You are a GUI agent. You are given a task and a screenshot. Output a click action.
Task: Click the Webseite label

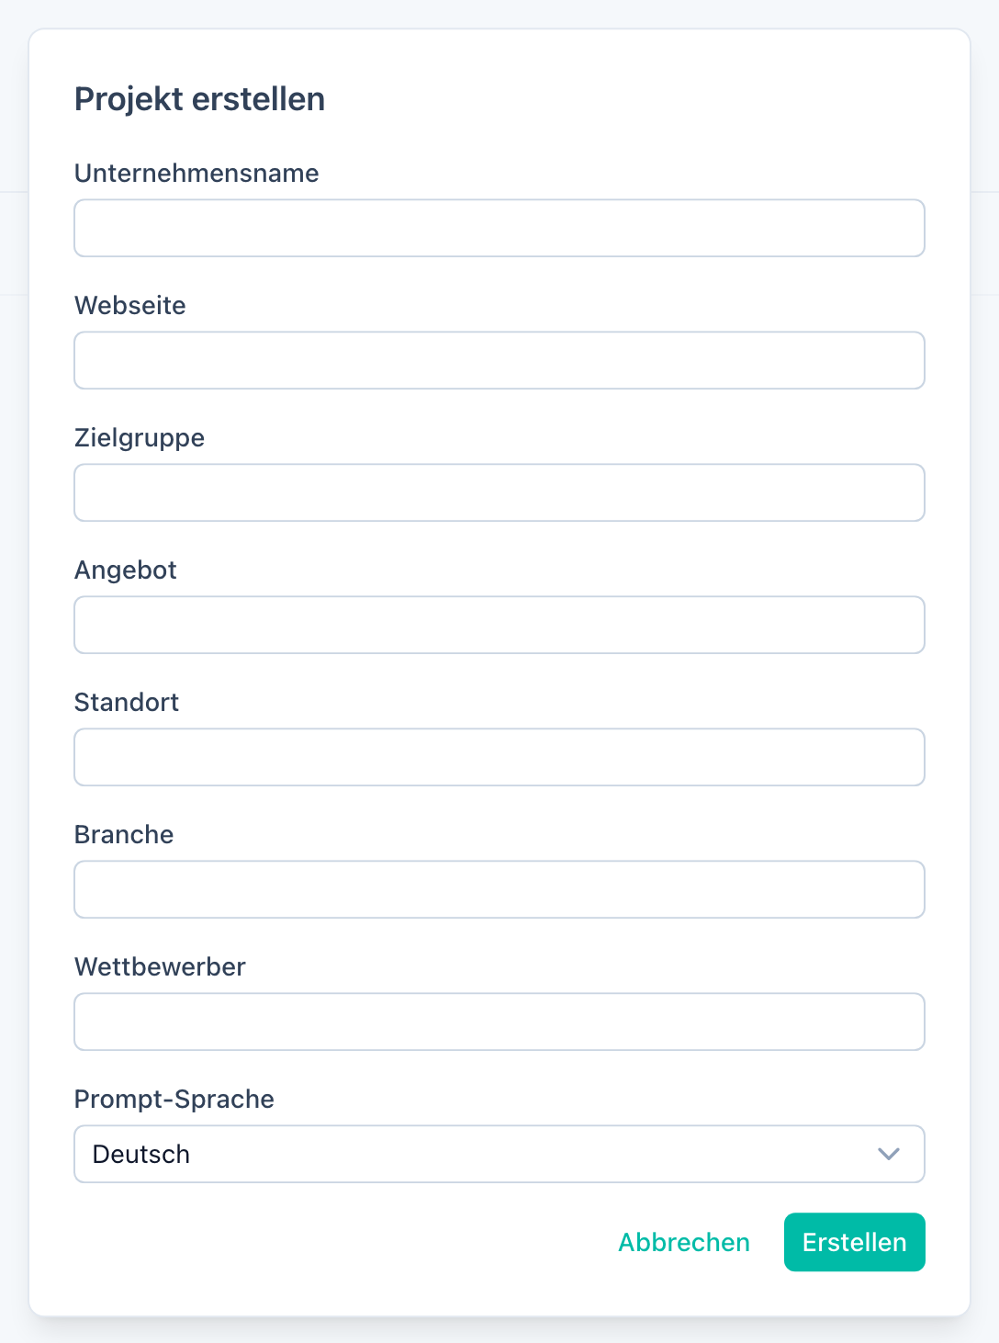(x=129, y=305)
